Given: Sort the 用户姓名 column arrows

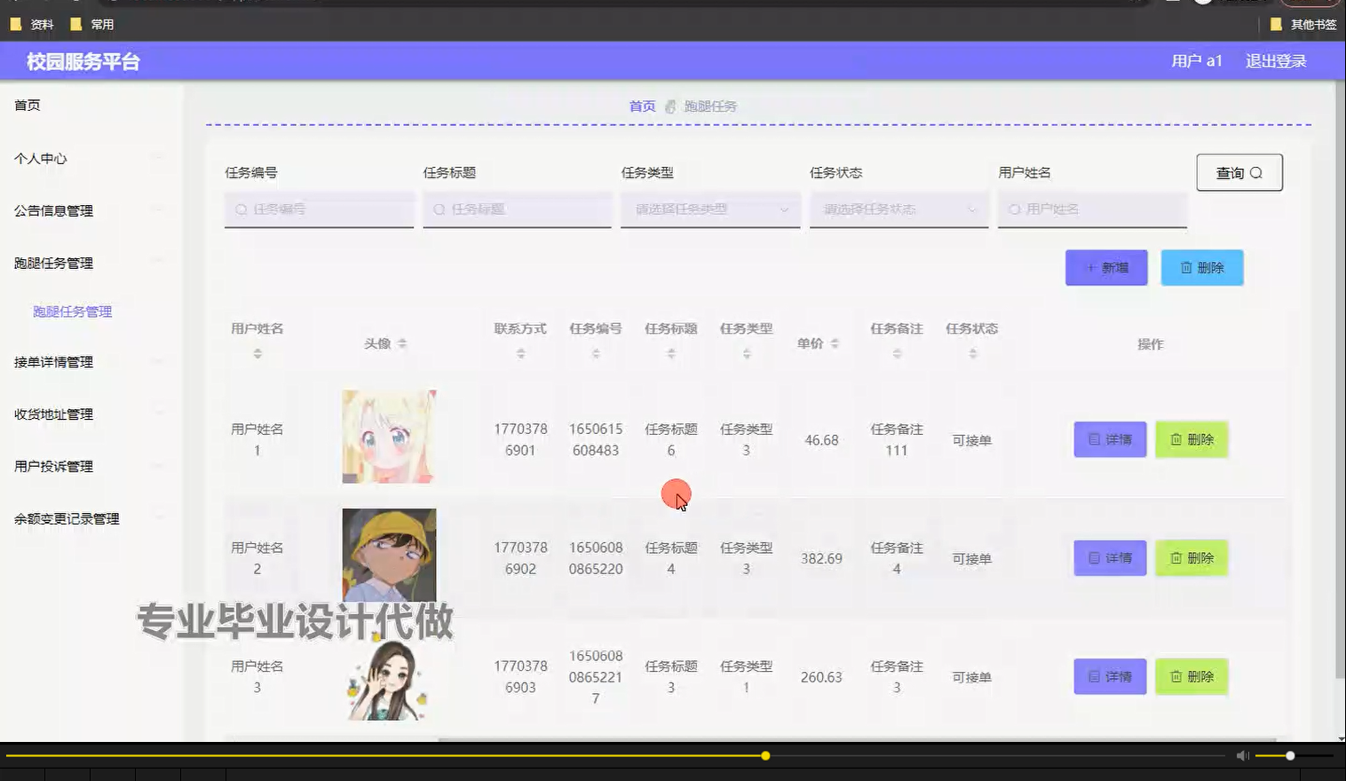Looking at the screenshot, I should point(257,353).
